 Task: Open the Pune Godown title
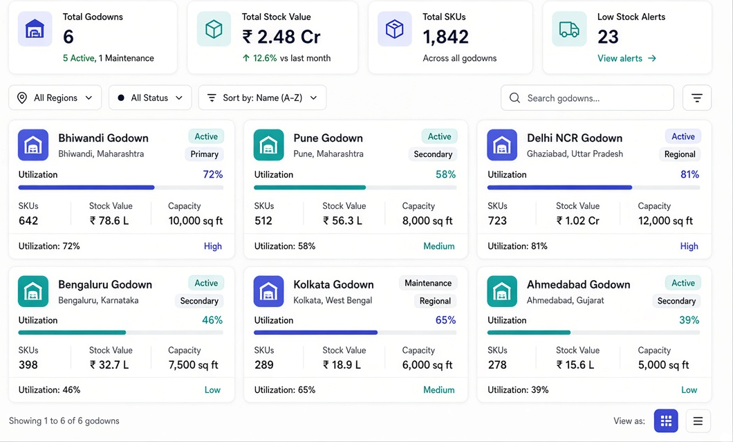point(328,138)
